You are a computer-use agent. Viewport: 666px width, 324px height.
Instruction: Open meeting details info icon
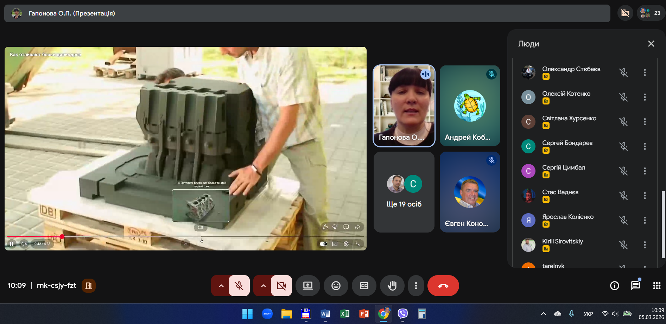(614, 286)
